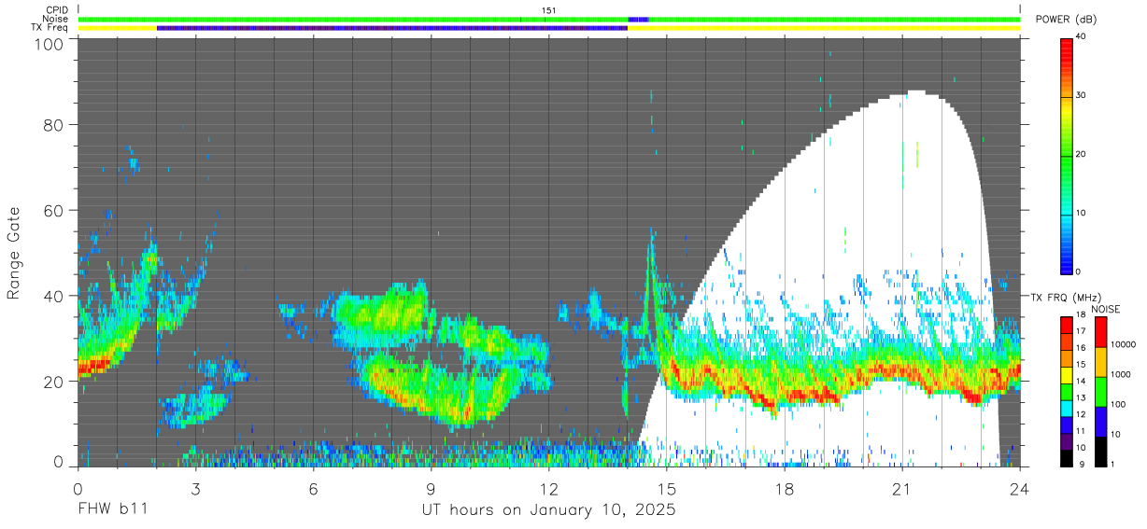Image resolution: width=1147 pixels, height=529 pixels.
Task: Click the green middle of the POWER color bar
Action: [x=1067, y=155]
